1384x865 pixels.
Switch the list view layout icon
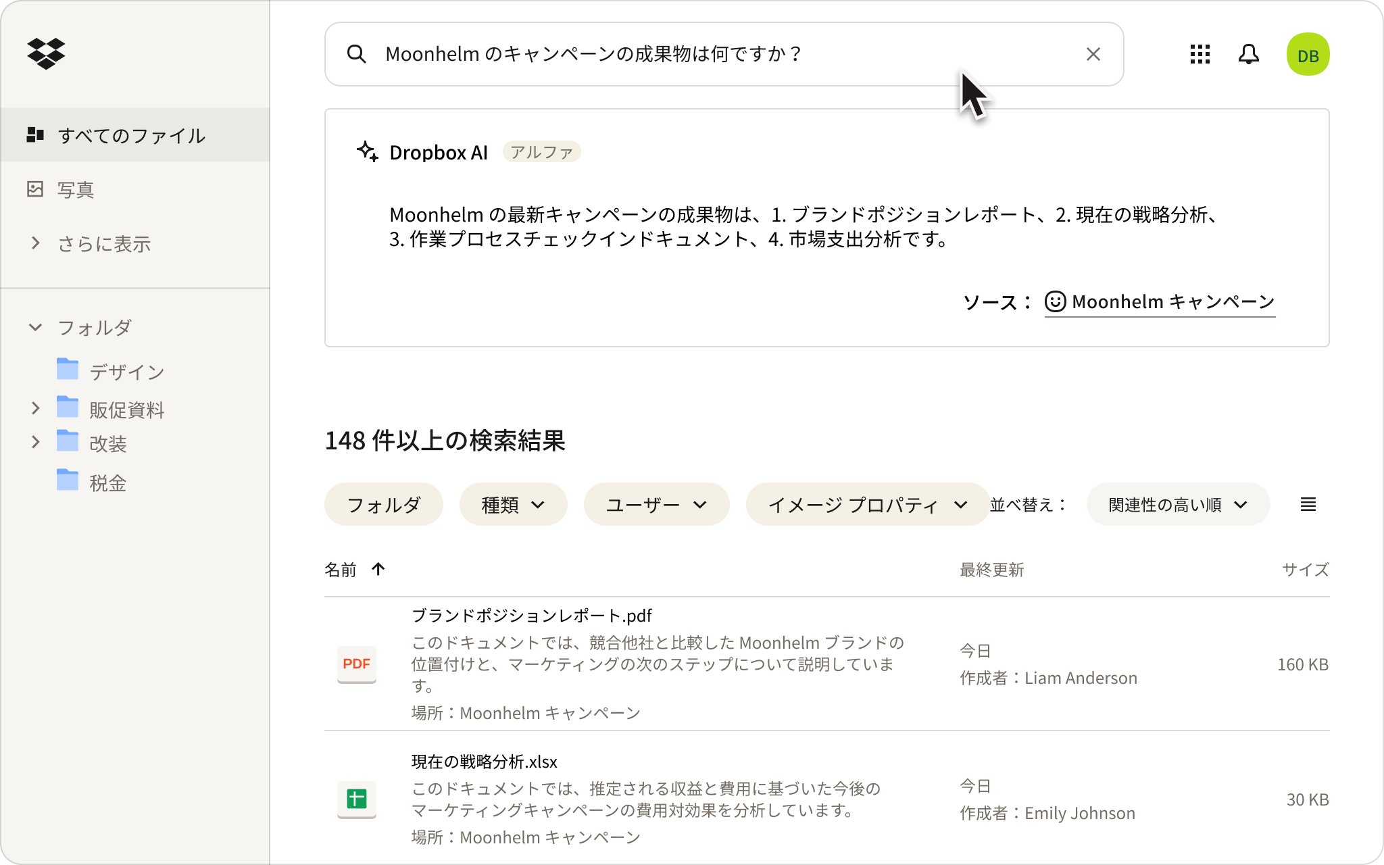pyautogui.click(x=1308, y=504)
